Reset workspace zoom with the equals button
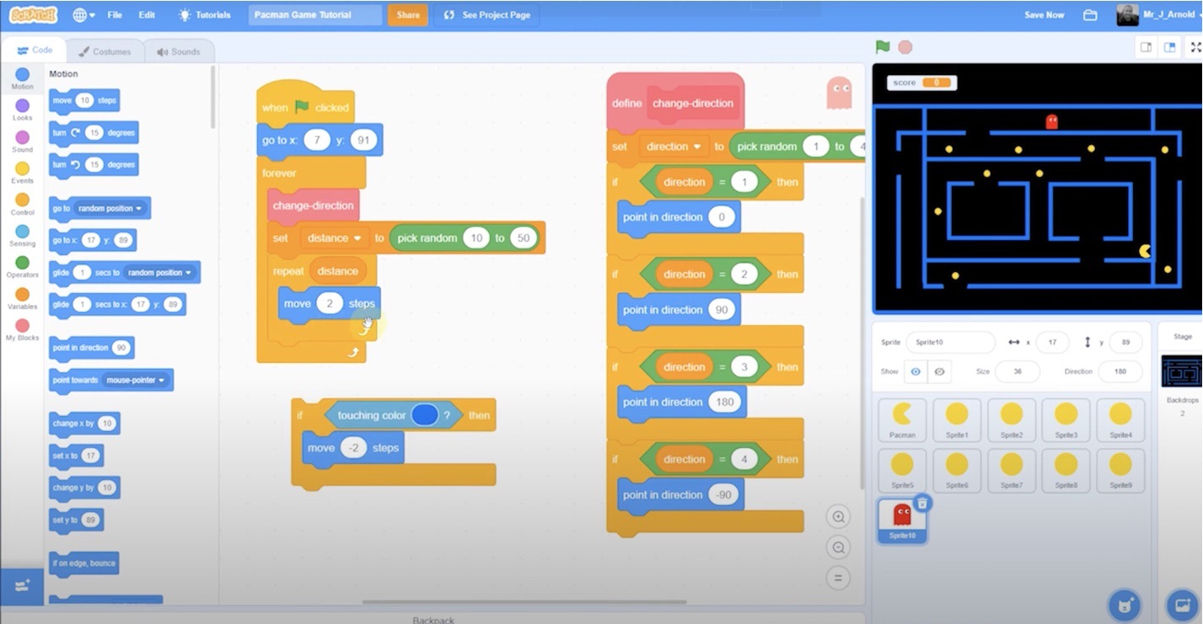The image size is (1203, 624). (838, 579)
